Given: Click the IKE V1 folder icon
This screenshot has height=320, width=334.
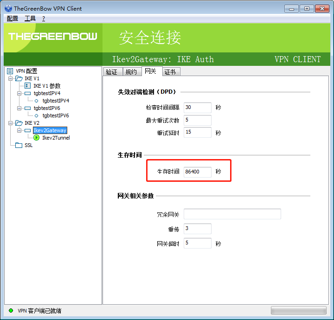Looking at the screenshot, I should [19, 78].
